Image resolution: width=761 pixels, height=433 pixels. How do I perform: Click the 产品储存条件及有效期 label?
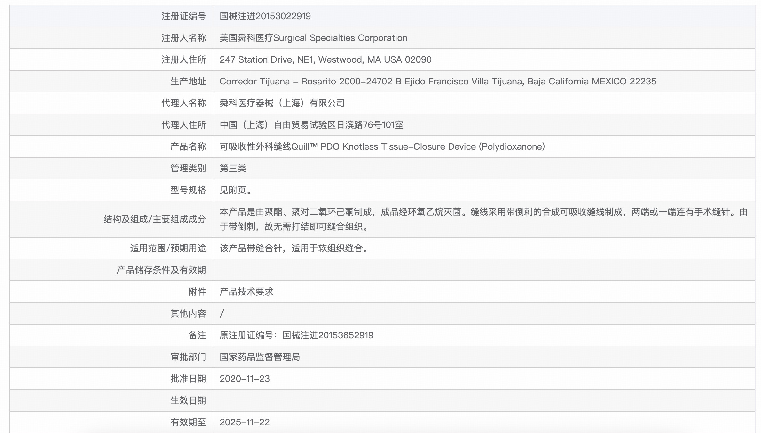161,270
